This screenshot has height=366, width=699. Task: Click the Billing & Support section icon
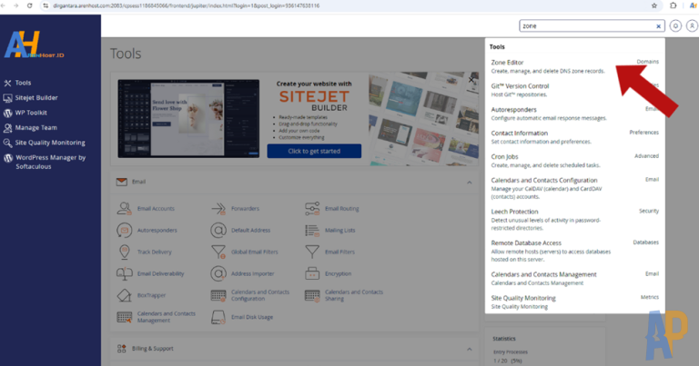click(122, 349)
